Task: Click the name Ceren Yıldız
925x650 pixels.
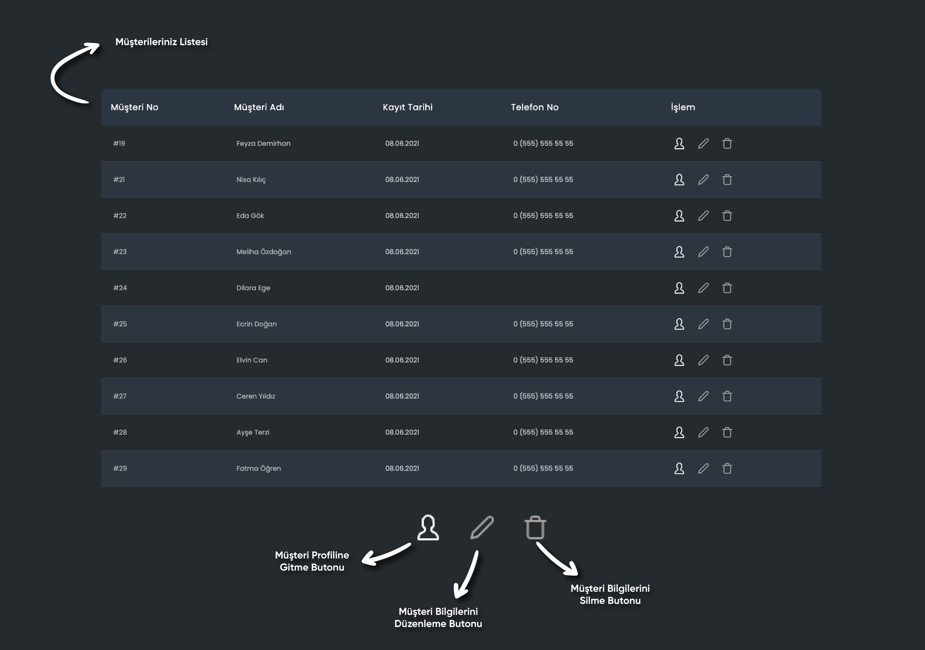Action: pyautogui.click(x=256, y=396)
